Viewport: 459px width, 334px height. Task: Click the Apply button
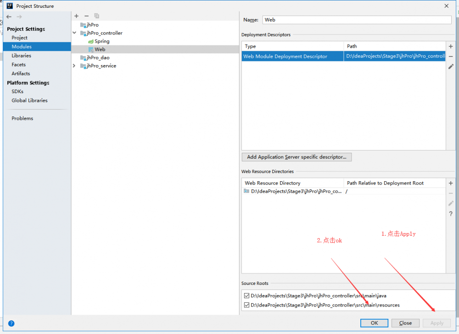click(x=437, y=323)
